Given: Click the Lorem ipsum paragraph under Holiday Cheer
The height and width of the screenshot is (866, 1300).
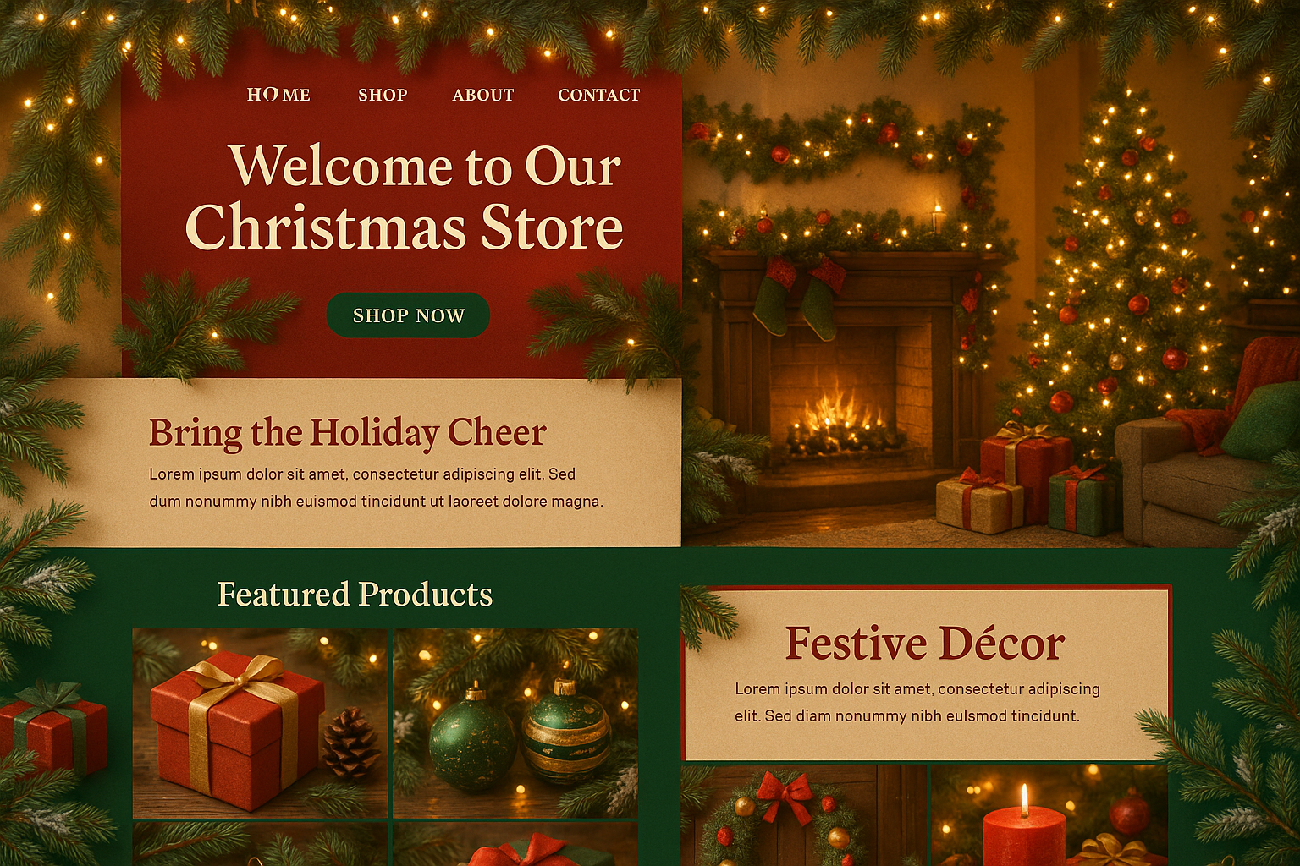Looking at the screenshot, I should point(377,488).
